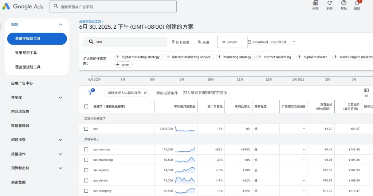The height and width of the screenshot is (196, 373).
Task: Sort by 页首出价(低位区间) column
Action: pos(324,107)
